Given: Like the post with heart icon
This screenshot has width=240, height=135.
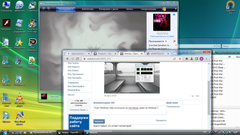Looking at the screenshot, I should pos(196,96).
